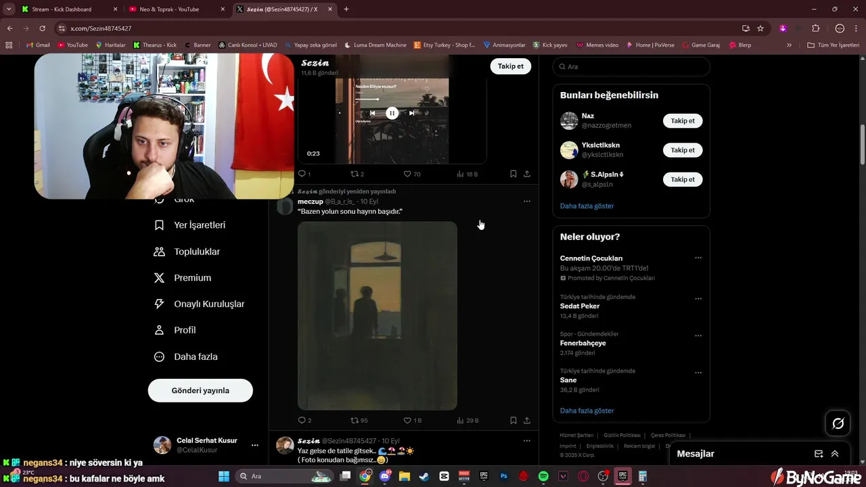866x487 pixels.
Task: Show more trends under Neler oluyor
Action: [x=587, y=411]
